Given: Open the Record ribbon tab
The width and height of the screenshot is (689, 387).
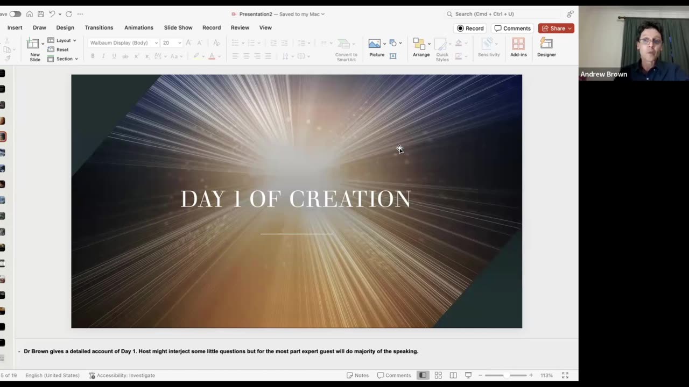Looking at the screenshot, I should (212, 27).
